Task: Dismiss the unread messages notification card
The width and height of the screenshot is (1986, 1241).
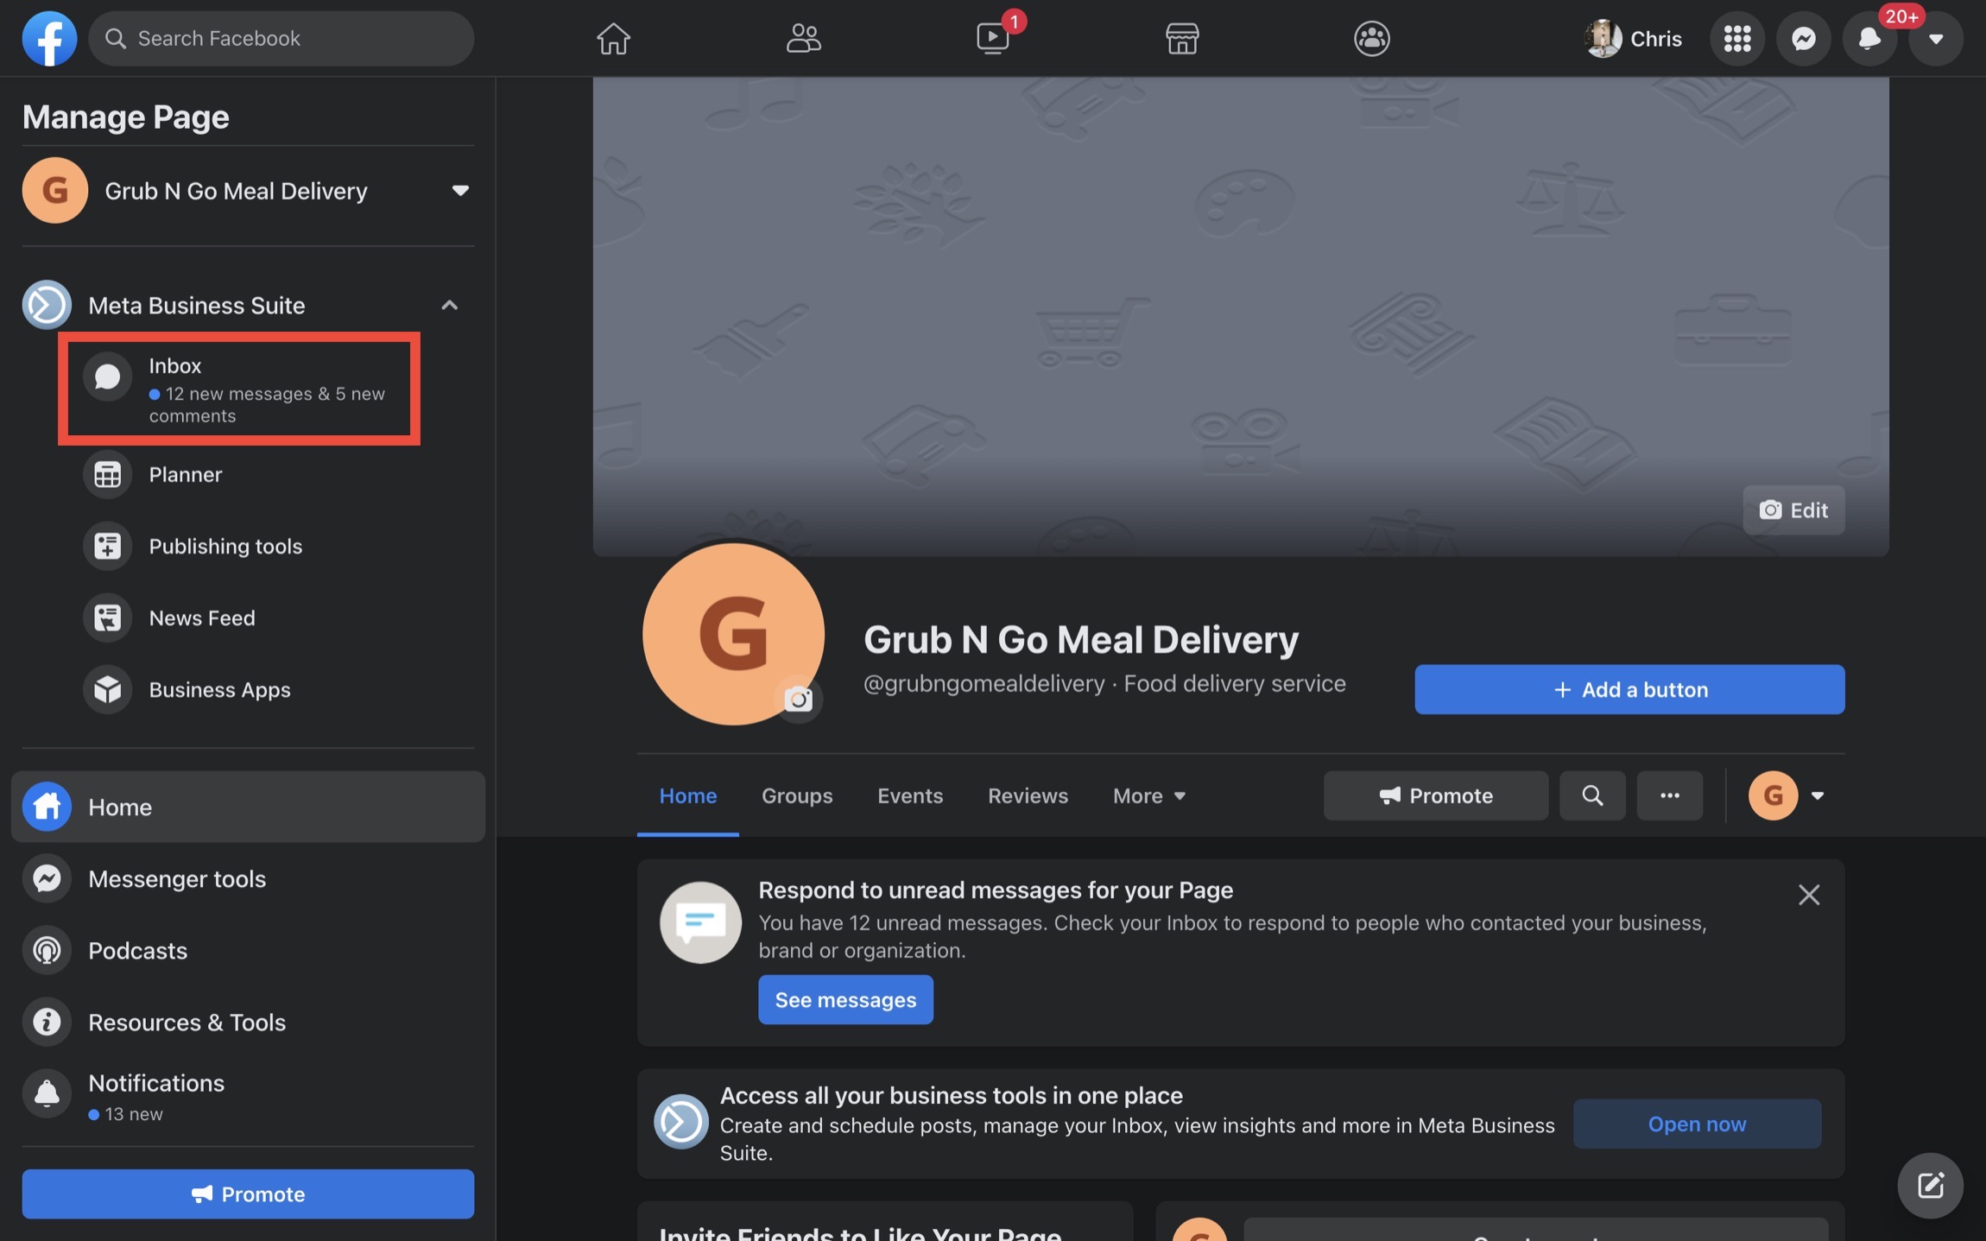Action: tap(1809, 894)
